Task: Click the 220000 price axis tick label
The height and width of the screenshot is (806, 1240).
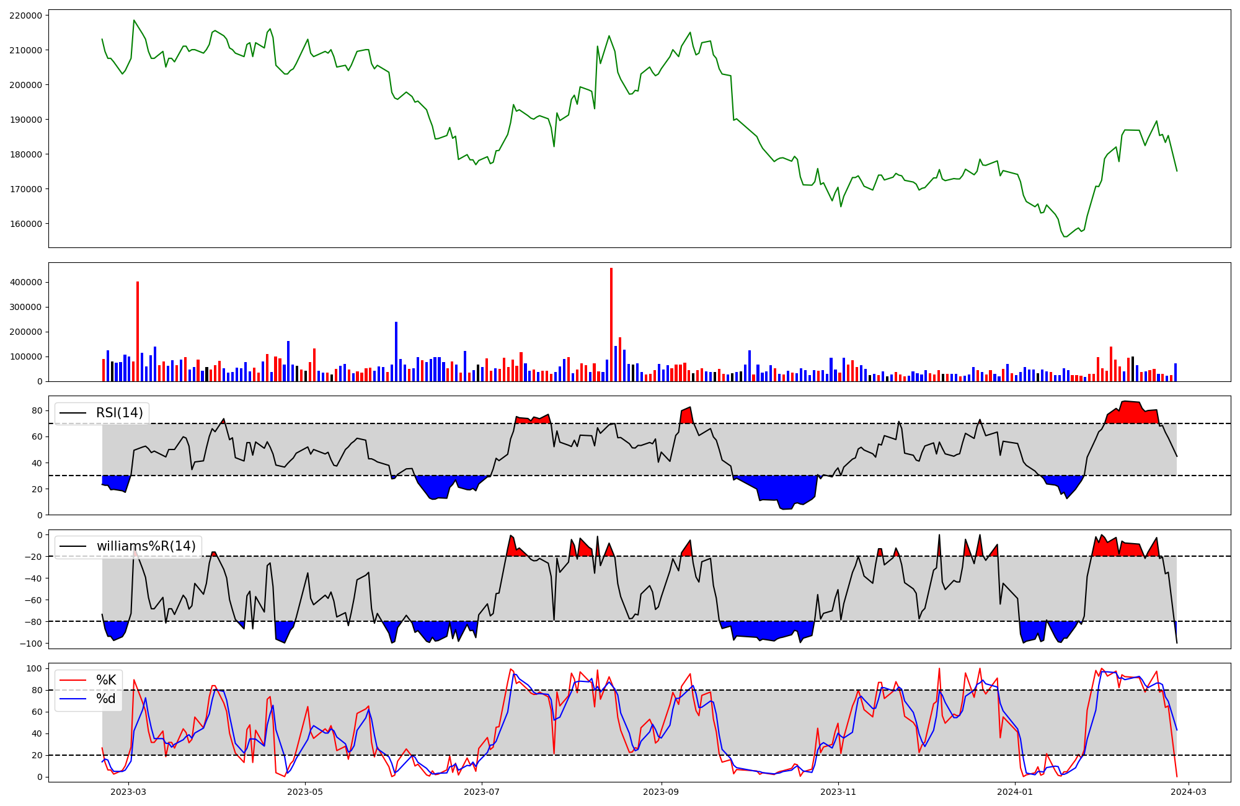Action: tap(26, 15)
